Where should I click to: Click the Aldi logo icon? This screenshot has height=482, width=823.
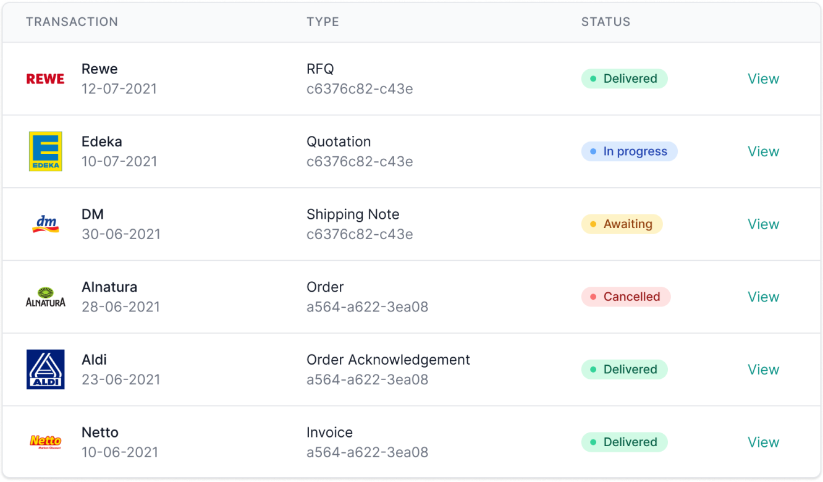coord(45,370)
